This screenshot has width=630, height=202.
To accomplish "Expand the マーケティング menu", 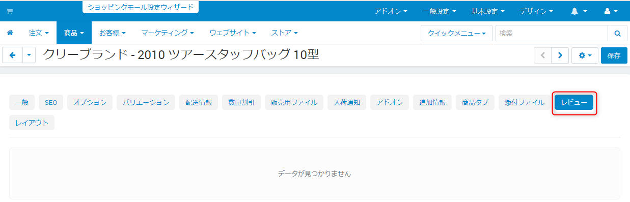I will coord(168,33).
